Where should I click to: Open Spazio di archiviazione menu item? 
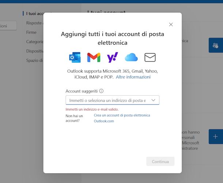(35, 60)
